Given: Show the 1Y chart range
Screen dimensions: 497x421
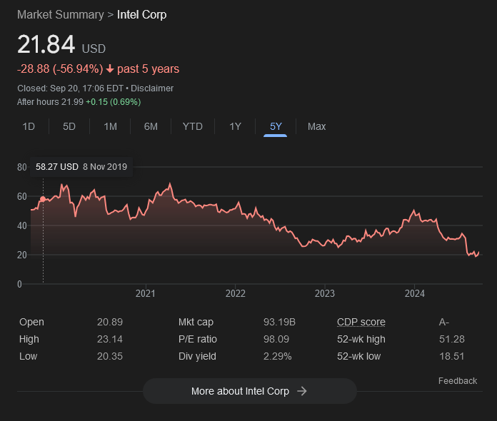Looking at the screenshot, I should tap(235, 127).
